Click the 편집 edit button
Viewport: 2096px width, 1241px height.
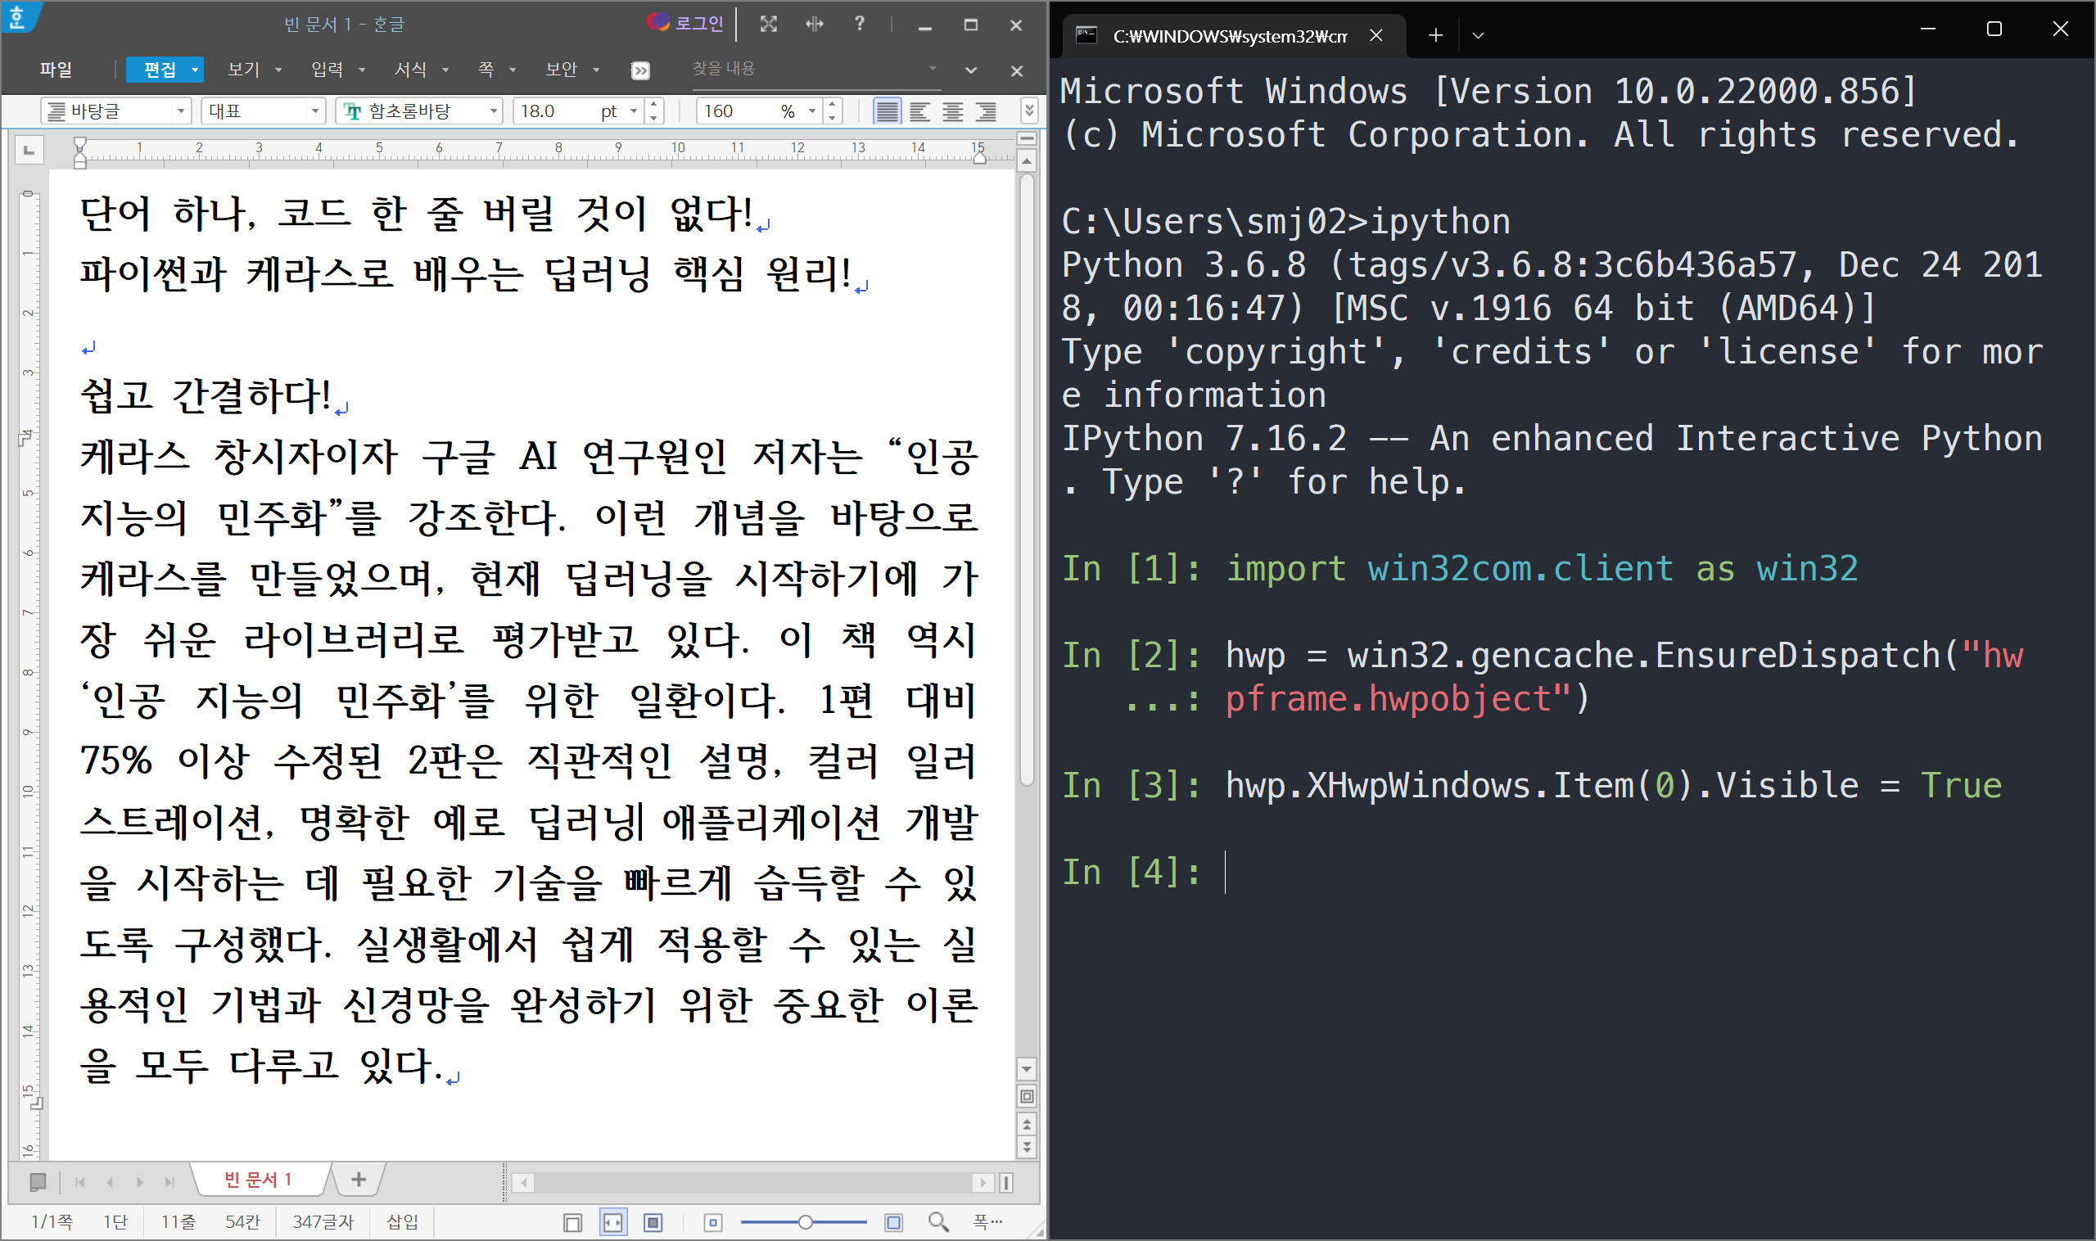point(159,70)
